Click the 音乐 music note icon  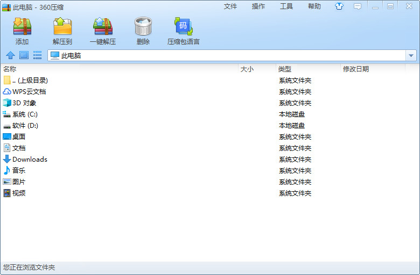7,170
